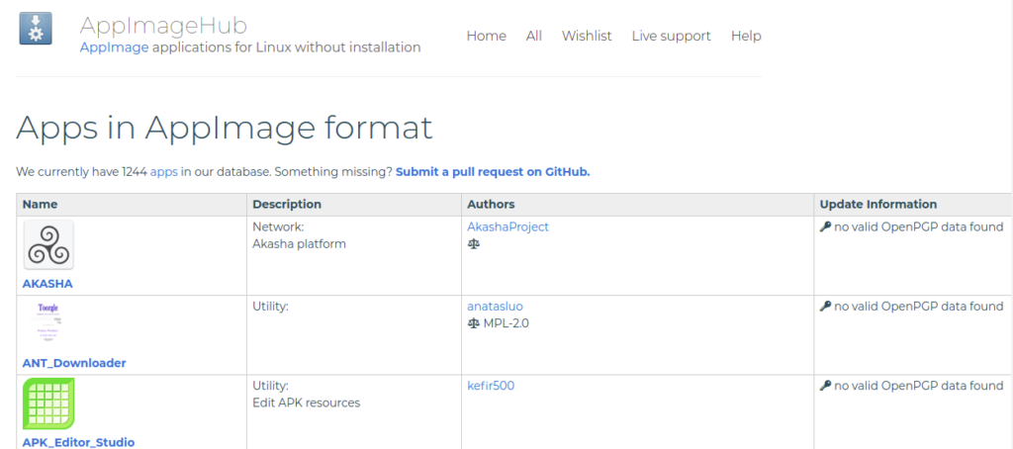The width and height of the screenshot is (1013, 449).
Task: Open the APK_Editor_Studio app name link
Action: [78, 442]
